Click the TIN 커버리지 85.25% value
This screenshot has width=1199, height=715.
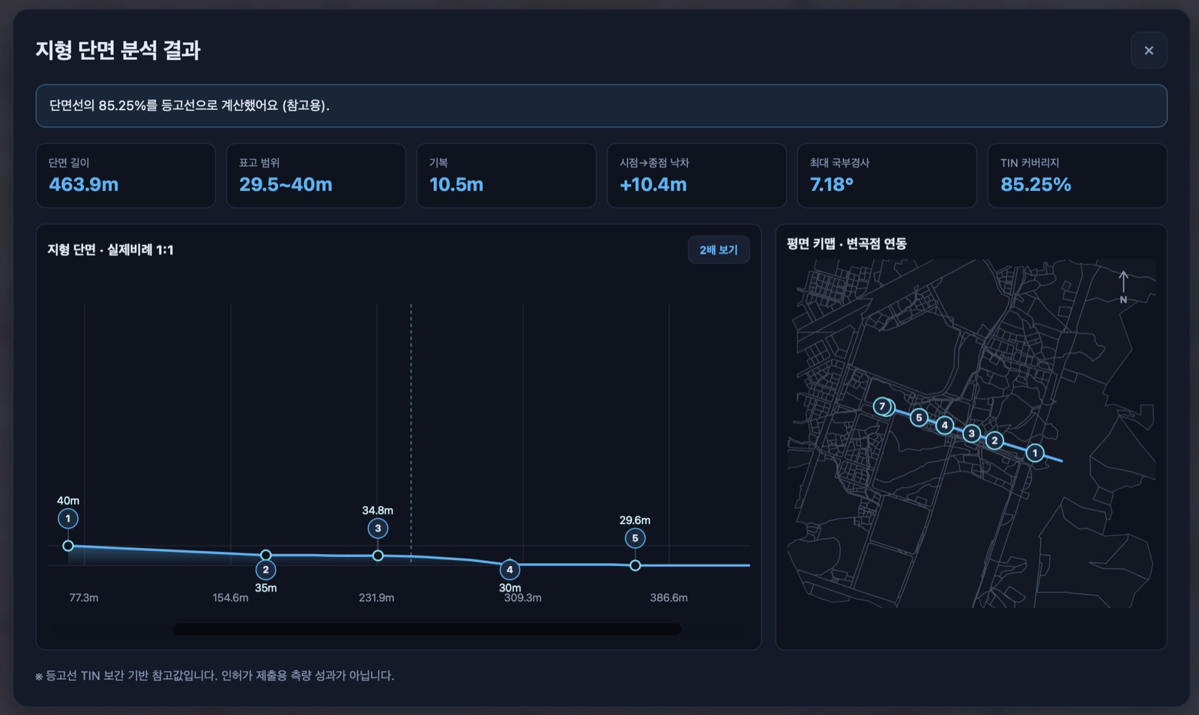tap(1036, 185)
